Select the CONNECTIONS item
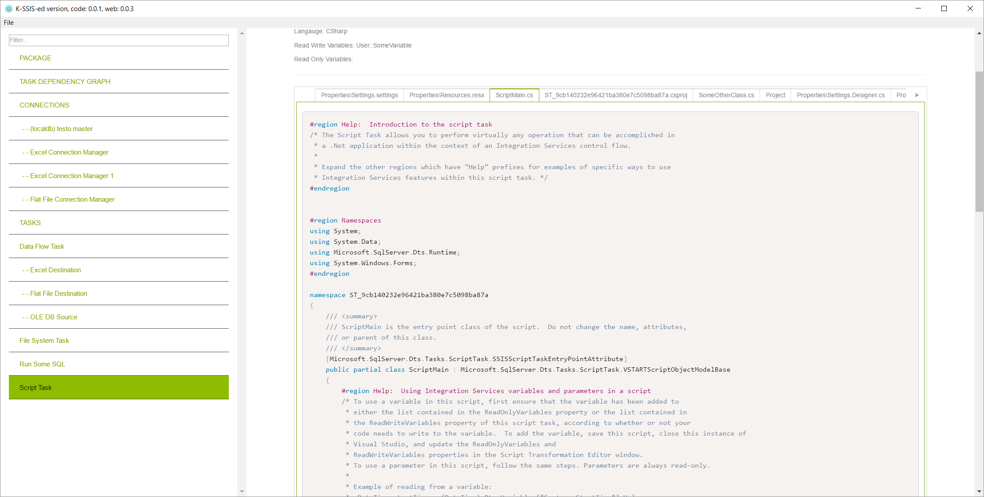 (44, 105)
